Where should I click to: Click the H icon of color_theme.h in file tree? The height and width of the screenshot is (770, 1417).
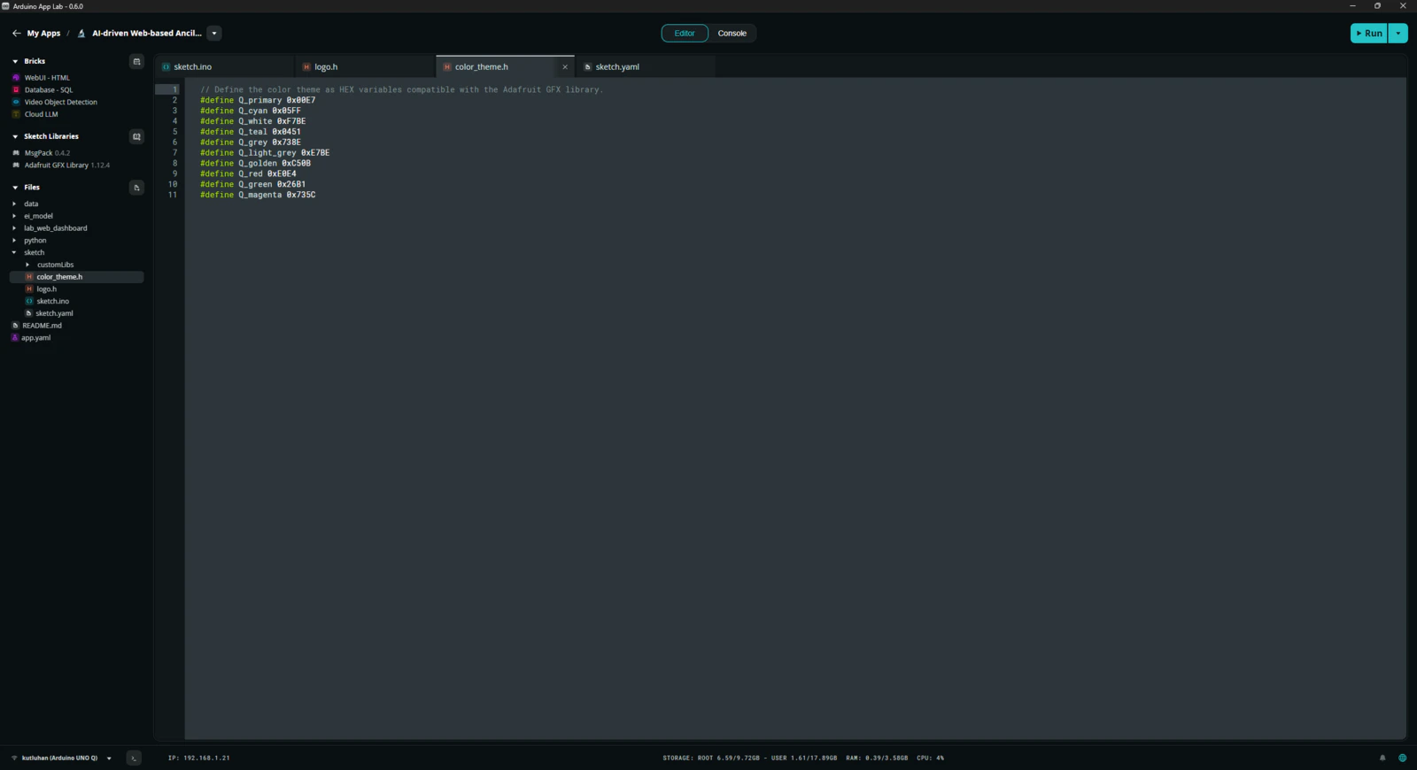pyautogui.click(x=29, y=277)
